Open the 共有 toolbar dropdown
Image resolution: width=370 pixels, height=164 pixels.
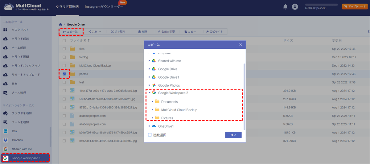95,31
